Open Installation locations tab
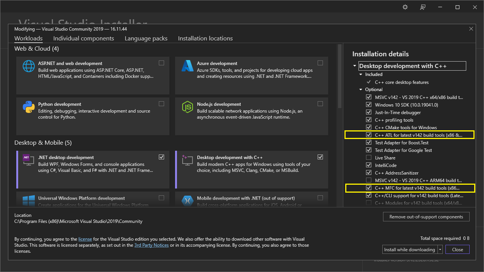Screen dimensions: 484x272 205,38
